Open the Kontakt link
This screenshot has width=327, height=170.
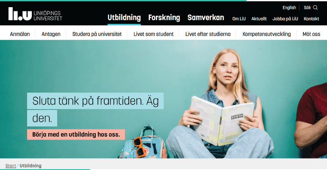click(311, 19)
